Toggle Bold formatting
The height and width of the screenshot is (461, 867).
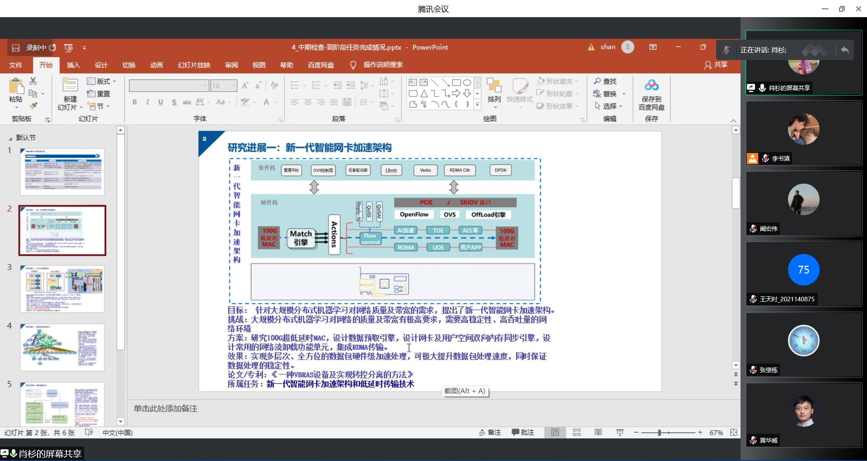click(x=135, y=102)
